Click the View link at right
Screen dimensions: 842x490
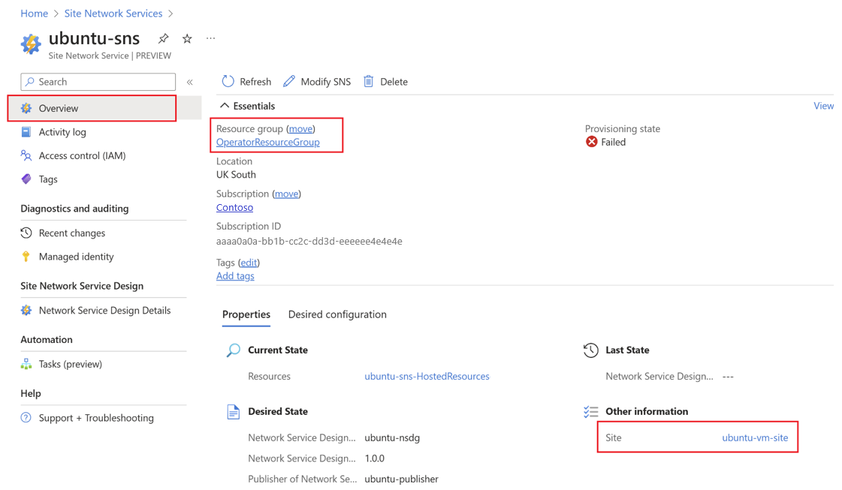point(824,106)
